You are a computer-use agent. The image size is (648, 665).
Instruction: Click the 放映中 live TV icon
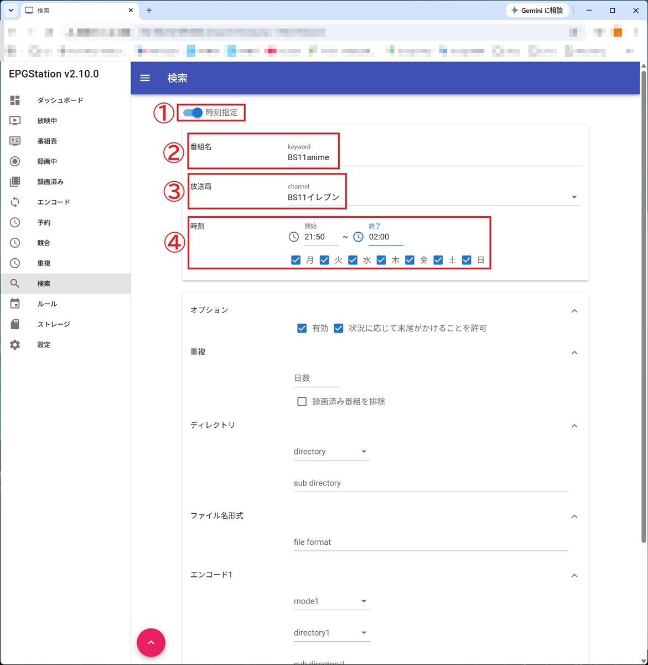pos(15,121)
